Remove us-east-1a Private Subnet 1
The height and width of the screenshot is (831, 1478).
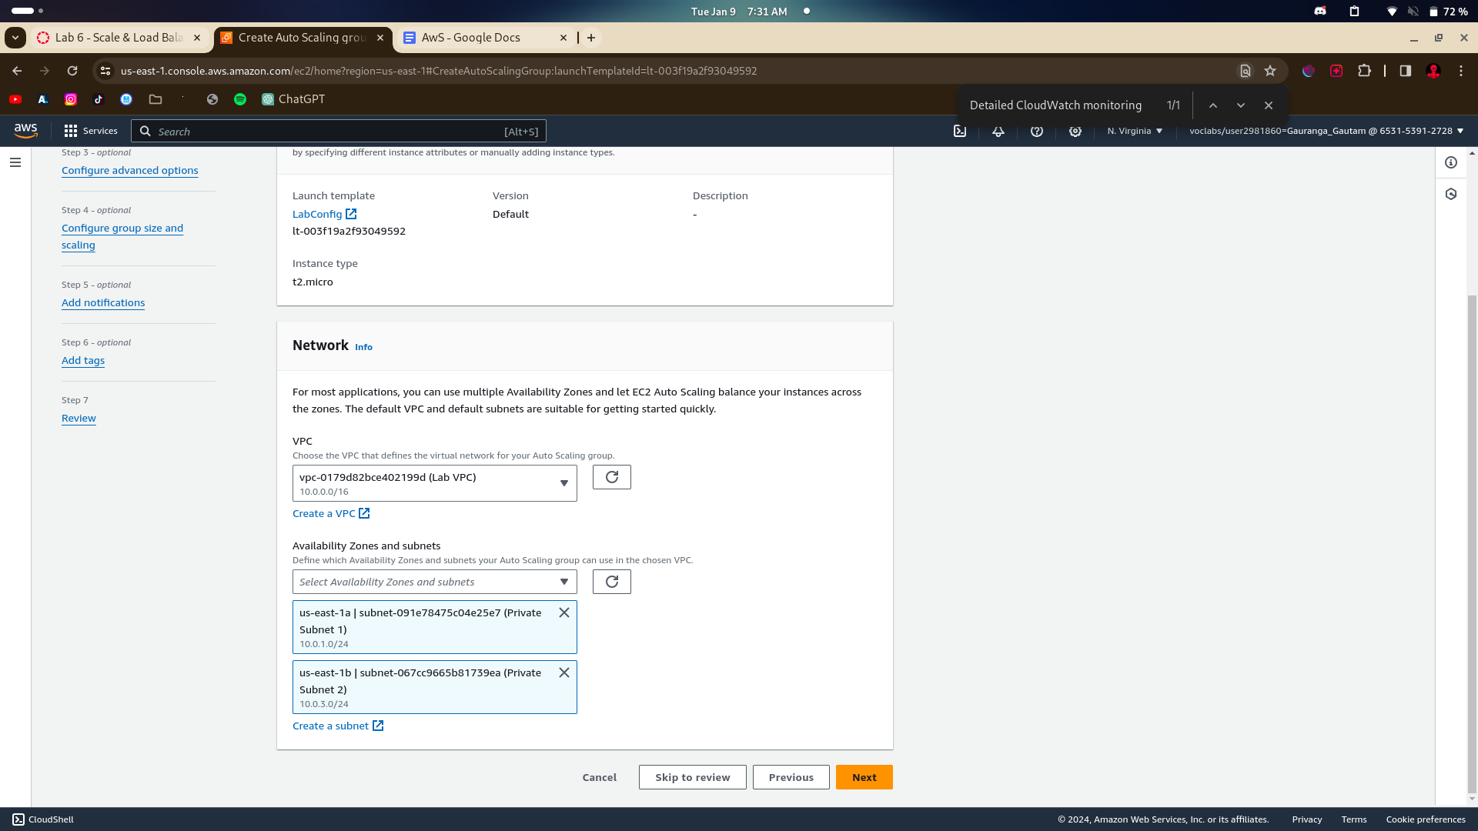tap(564, 612)
